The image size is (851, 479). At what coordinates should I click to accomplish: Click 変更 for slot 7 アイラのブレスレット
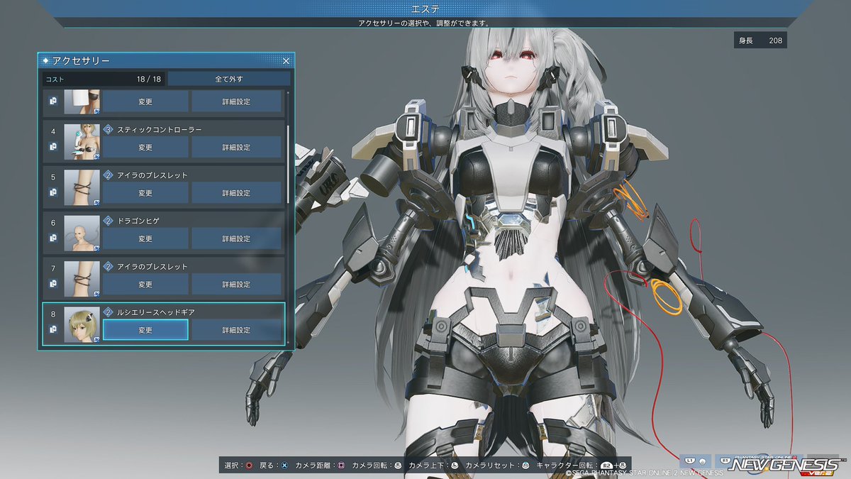145,285
